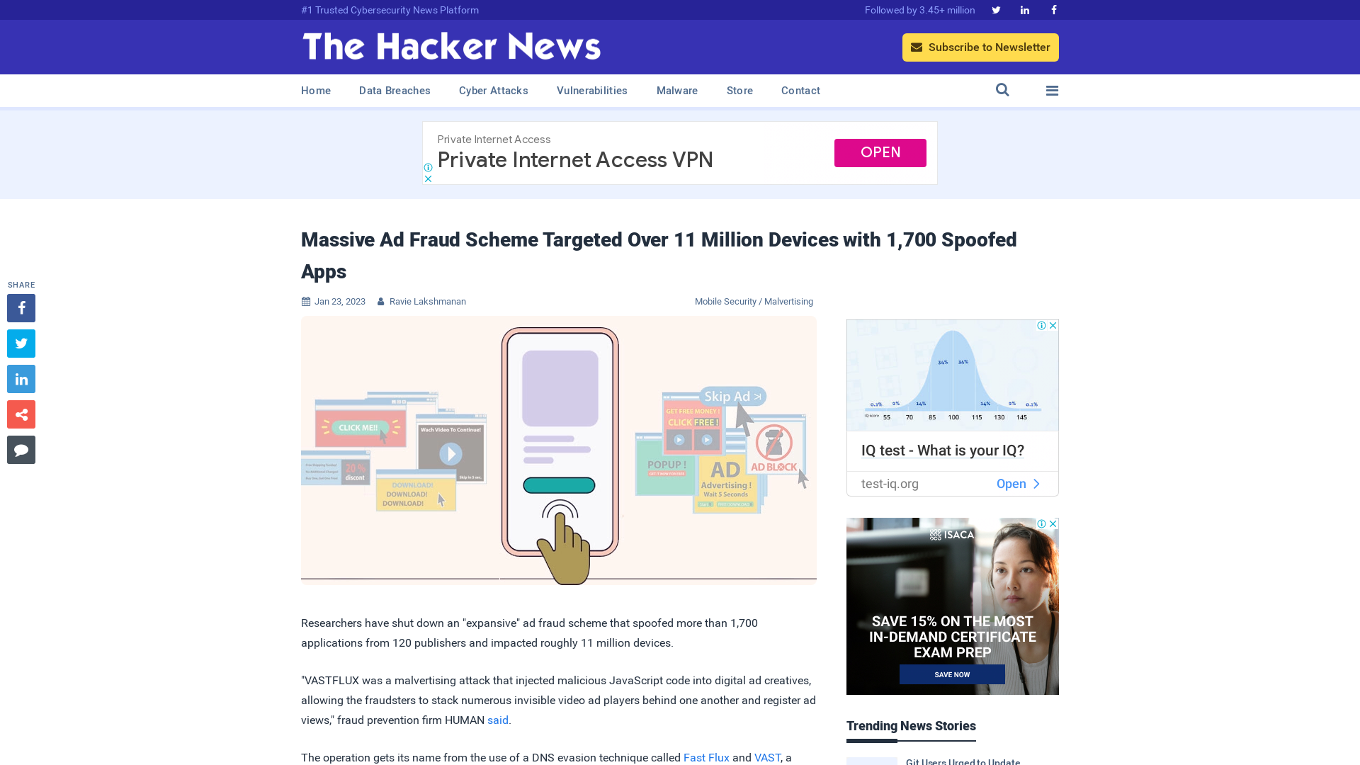Click the Twitter social media icon in header
This screenshot has width=1360, height=765.
[996, 9]
